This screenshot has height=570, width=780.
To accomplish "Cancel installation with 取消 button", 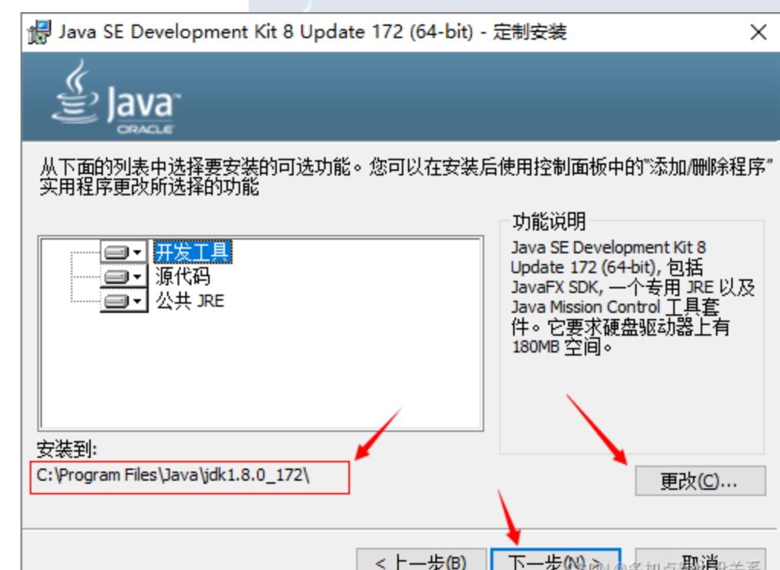I will coord(700,559).
